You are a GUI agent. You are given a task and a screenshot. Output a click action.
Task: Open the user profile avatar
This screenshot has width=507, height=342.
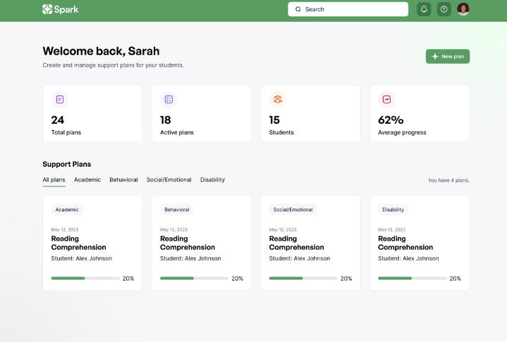(463, 9)
